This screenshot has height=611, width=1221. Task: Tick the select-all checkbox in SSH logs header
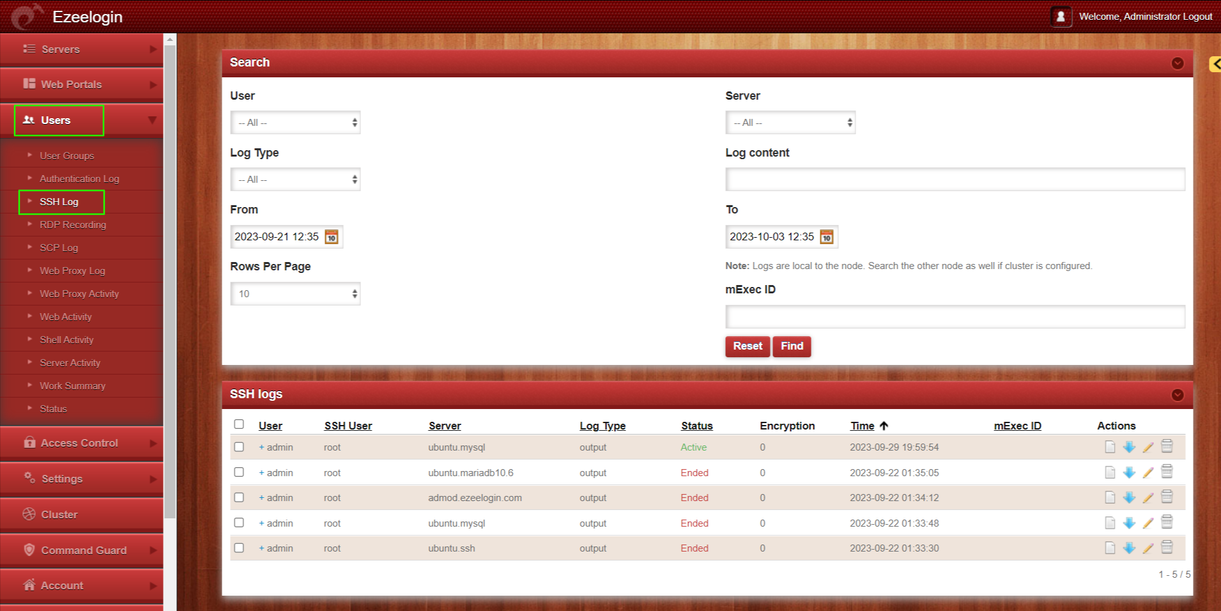(239, 424)
